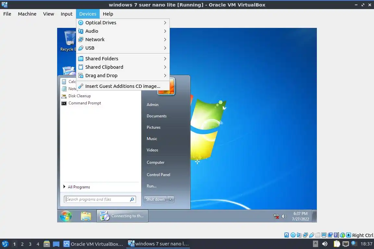Expand the Optical Drives submenu
The image size is (374, 249).
click(123, 23)
